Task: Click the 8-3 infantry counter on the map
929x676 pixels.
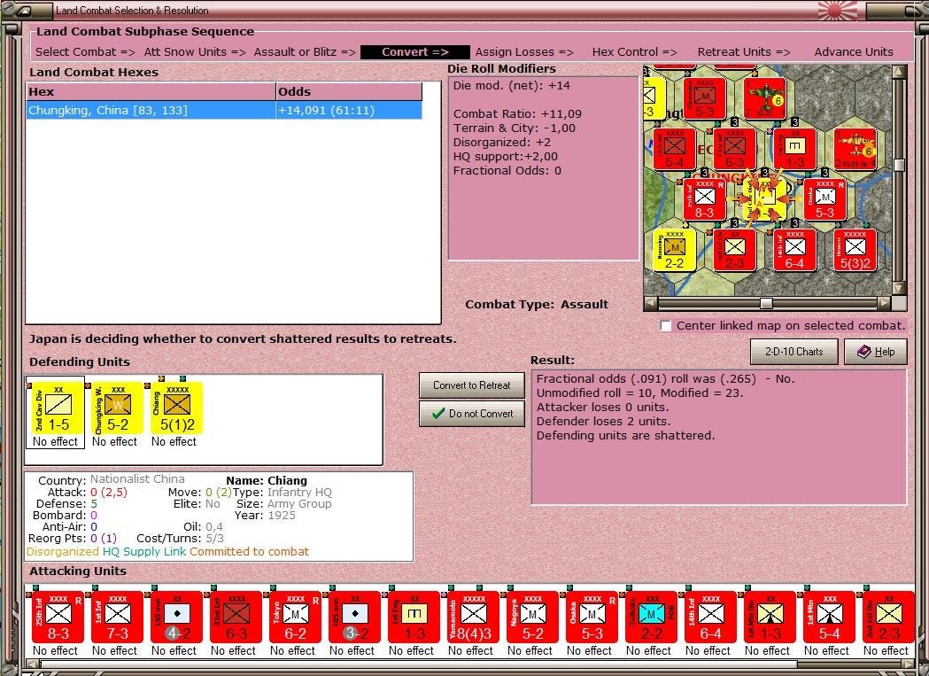Action: 704,199
